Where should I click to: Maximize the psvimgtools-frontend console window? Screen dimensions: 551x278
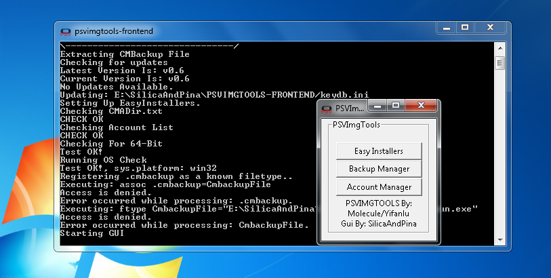pyautogui.click(x=465, y=28)
